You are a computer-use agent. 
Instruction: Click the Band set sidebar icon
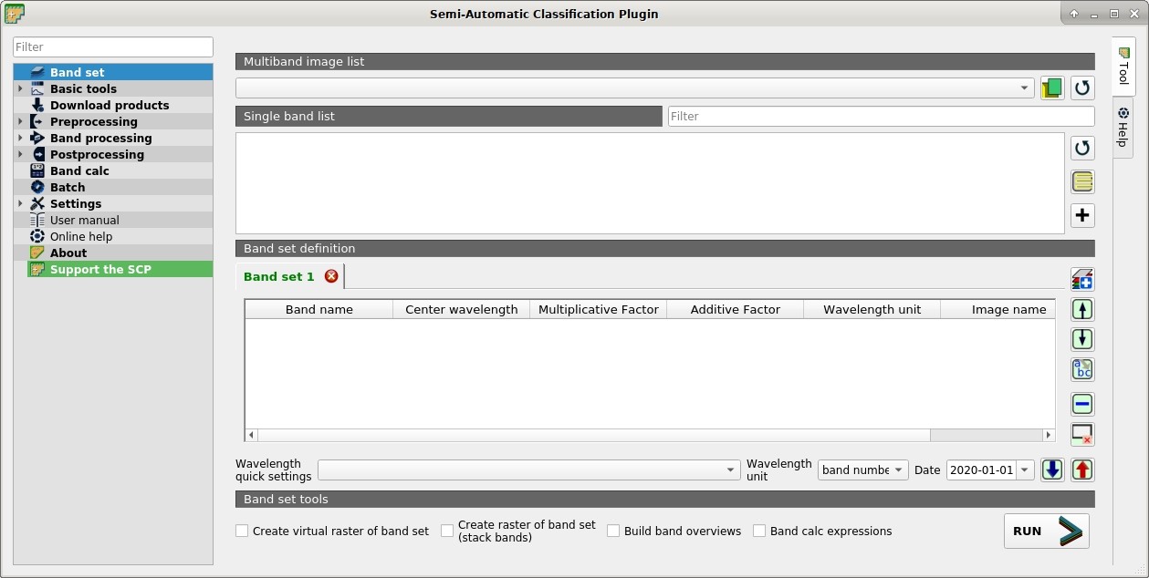point(37,72)
